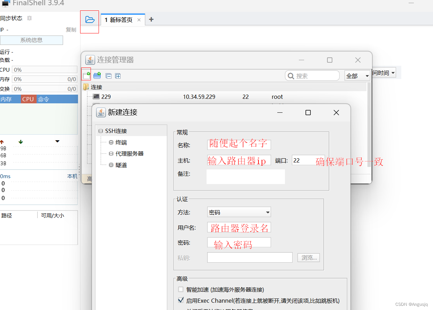
Task: Enable the 智能加速 checkbox
Action: (x=180, y=289)
